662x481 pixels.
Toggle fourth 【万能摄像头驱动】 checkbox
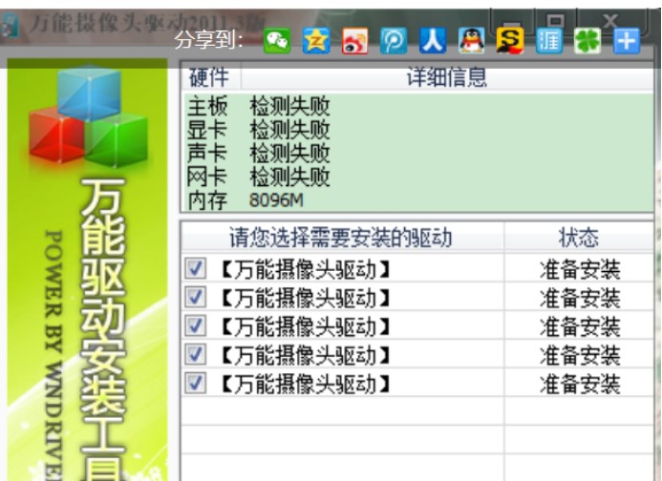pyautogui.click(x=196, y=354)
